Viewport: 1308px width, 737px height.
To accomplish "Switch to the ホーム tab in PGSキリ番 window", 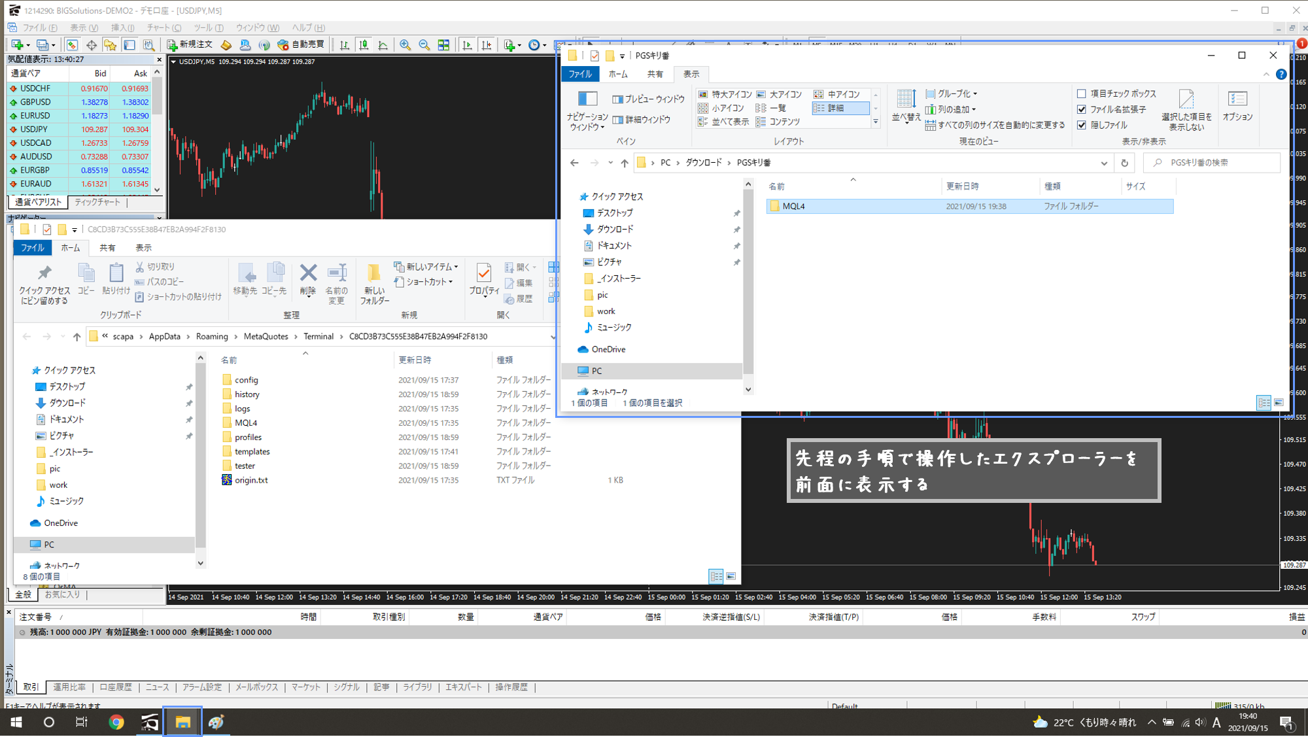I will tap(617, 74).
